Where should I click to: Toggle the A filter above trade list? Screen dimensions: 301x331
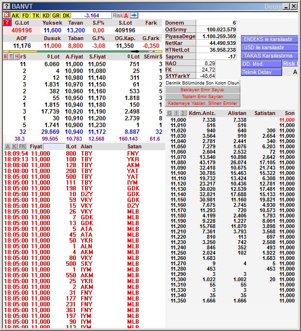[x=8, y=146]
